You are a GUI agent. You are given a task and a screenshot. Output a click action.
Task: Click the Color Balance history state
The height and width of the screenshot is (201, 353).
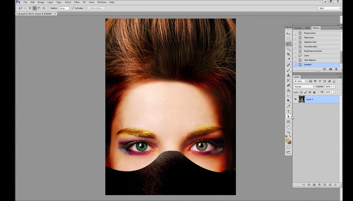[310, 60]
